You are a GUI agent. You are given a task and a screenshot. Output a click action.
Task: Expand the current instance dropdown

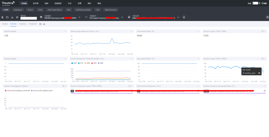click(x=178, y=17)
